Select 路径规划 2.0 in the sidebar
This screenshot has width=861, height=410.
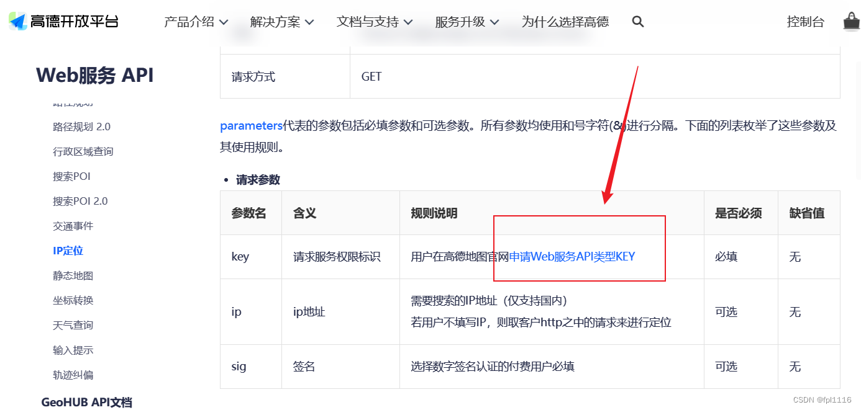(81, 127)
